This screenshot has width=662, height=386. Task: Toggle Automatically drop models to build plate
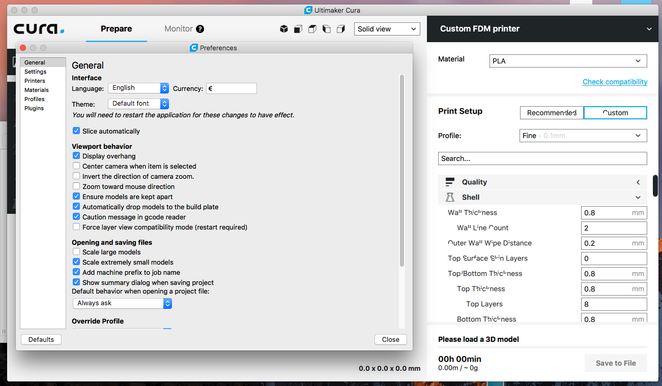pos(76,207)
